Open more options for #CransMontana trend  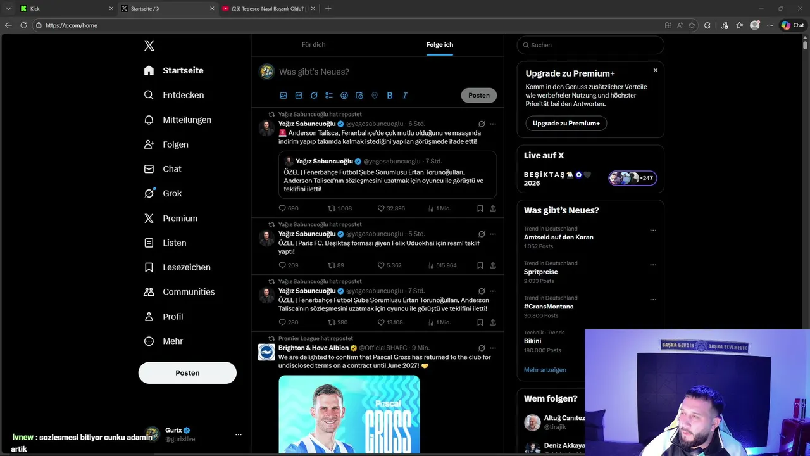653,300
